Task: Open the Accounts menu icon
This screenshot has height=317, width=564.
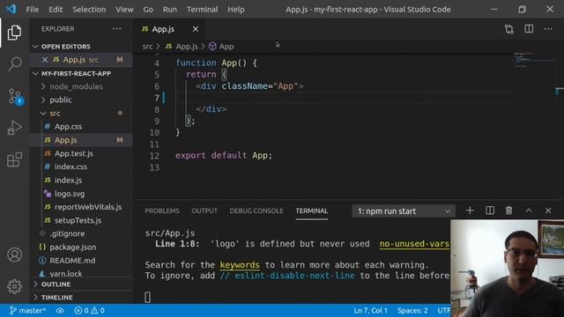Action: pyautogui.click(x=14, y=254)
